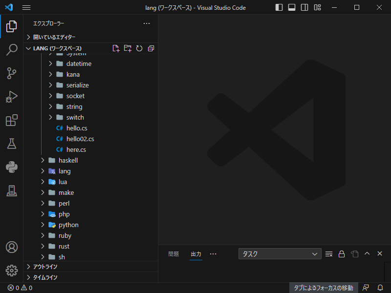
Task: Expand the serialize folder
Action: [x=91, y=85]
